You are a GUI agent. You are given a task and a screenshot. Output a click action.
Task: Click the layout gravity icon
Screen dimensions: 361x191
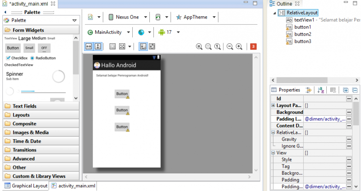122,46
